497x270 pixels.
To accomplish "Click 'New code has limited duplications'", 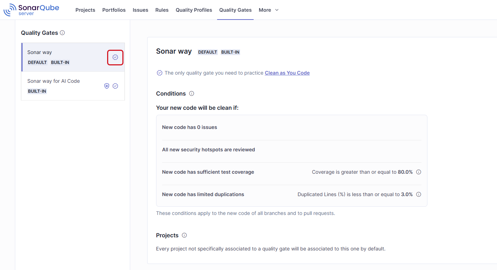I will coord(203,194).
